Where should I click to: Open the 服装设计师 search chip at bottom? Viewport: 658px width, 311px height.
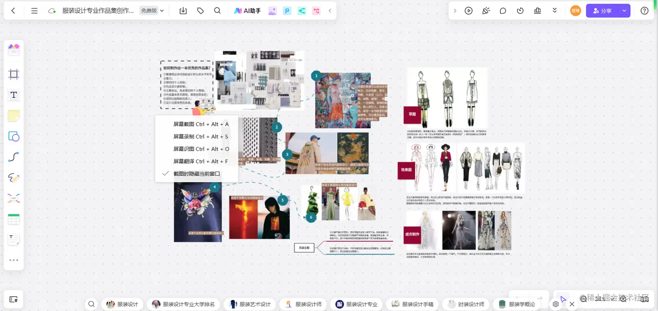point(303,304)
